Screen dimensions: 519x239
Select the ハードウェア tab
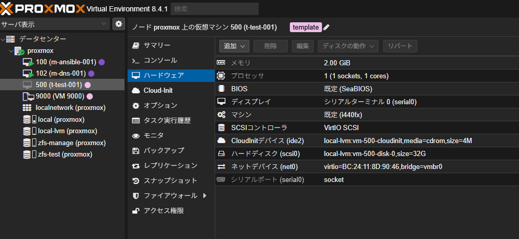[x=171, y=76]
